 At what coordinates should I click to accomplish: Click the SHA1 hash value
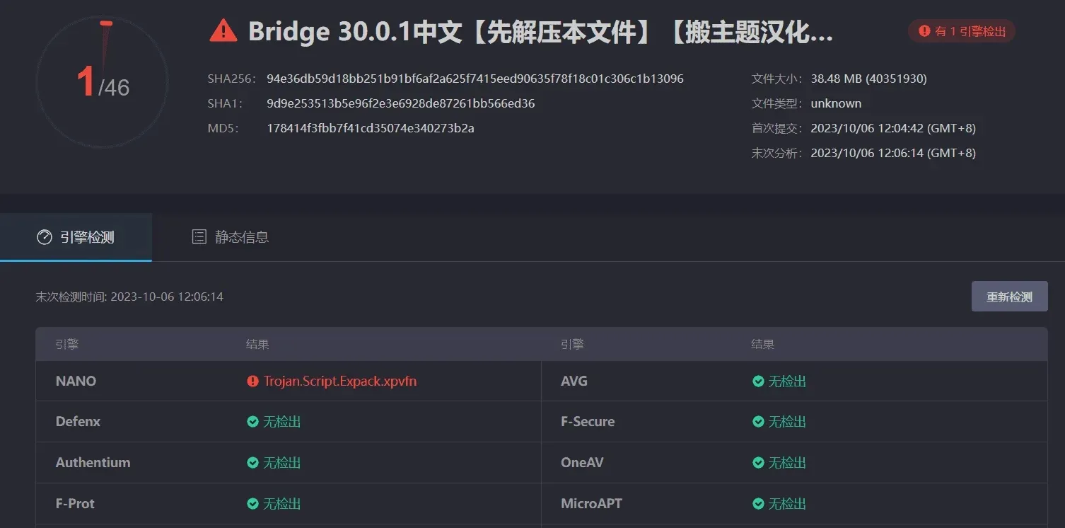point(400,103)
